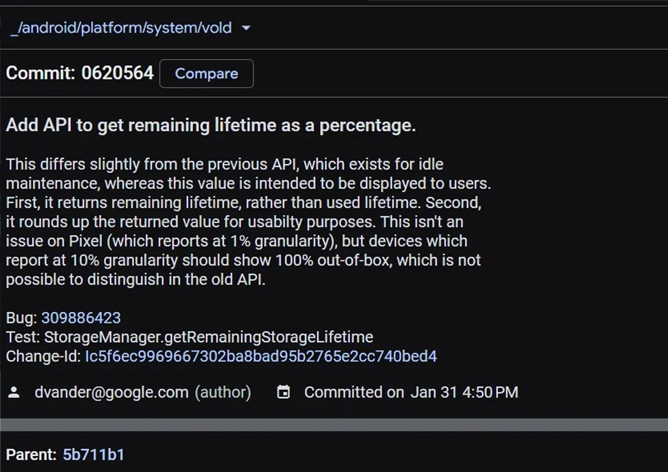This screenshot has width=668, height=472.
Task: Open parent commit 5b711b1
Action: [93, 454]
